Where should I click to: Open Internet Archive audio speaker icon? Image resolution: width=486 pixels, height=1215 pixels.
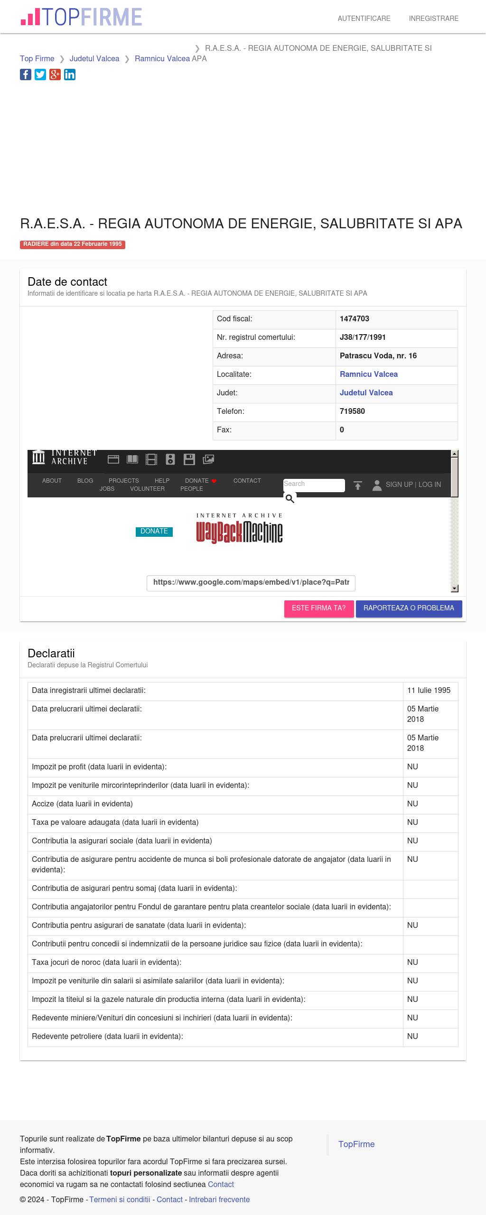(170, 459)
